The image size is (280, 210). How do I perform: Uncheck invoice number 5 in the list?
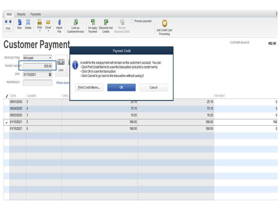coord(7,122)
